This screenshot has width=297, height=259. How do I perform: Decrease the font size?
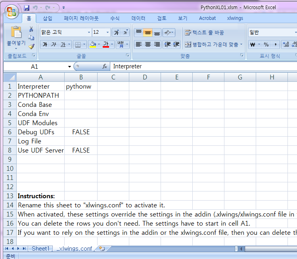(125, 33)
